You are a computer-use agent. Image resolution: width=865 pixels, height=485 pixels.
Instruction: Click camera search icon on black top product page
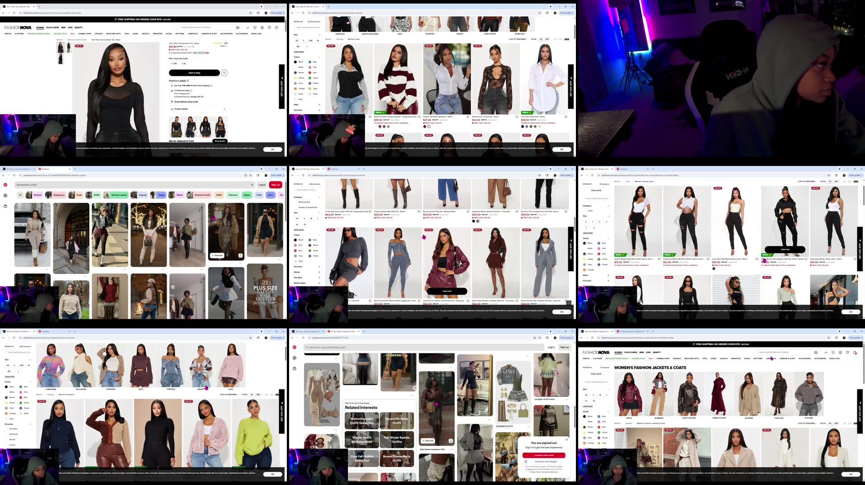(238, 28)
